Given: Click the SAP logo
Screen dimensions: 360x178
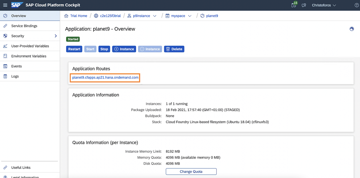Looking at the screenshot, I should (17, 5).
